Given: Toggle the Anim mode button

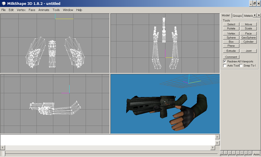Looking at the screenshot, I should [x=257, y=154].
